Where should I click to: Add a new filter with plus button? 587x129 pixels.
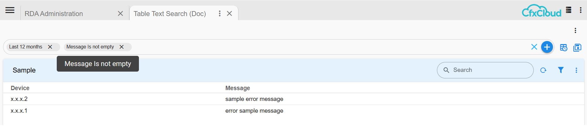(x=547, y=47)
